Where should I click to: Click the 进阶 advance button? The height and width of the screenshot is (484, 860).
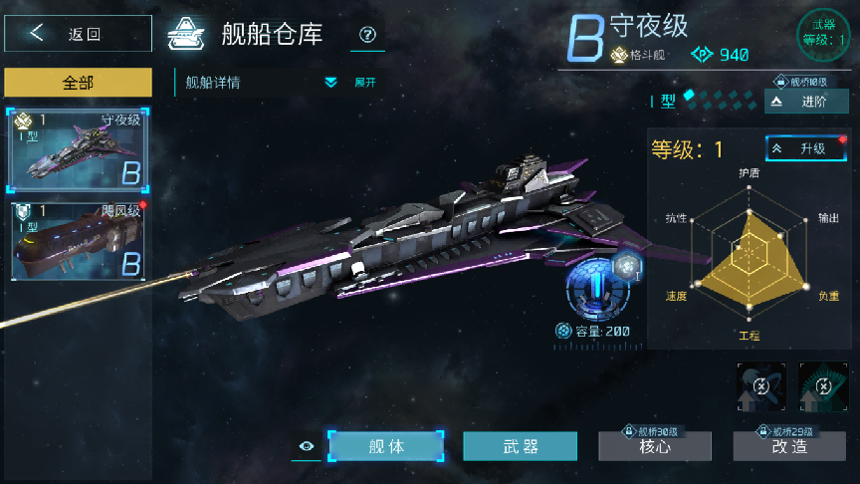pyautogui.click(x=806, y=102)
